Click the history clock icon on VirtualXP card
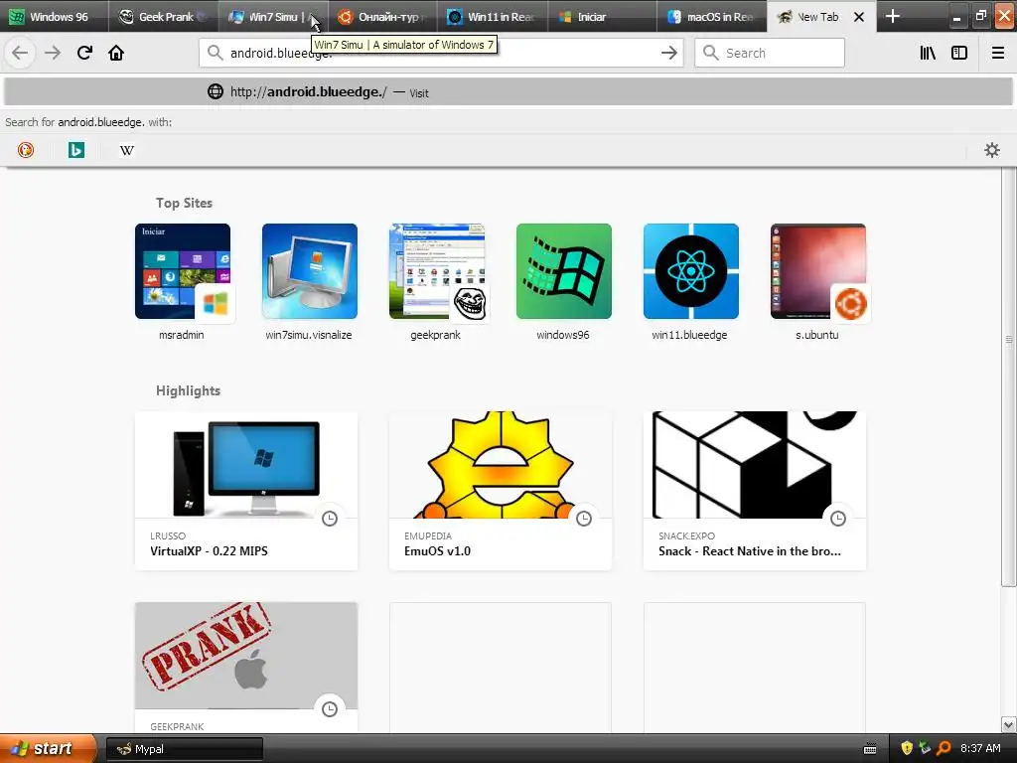Viewport: 1017px width, 763px height. click(330, 518)
